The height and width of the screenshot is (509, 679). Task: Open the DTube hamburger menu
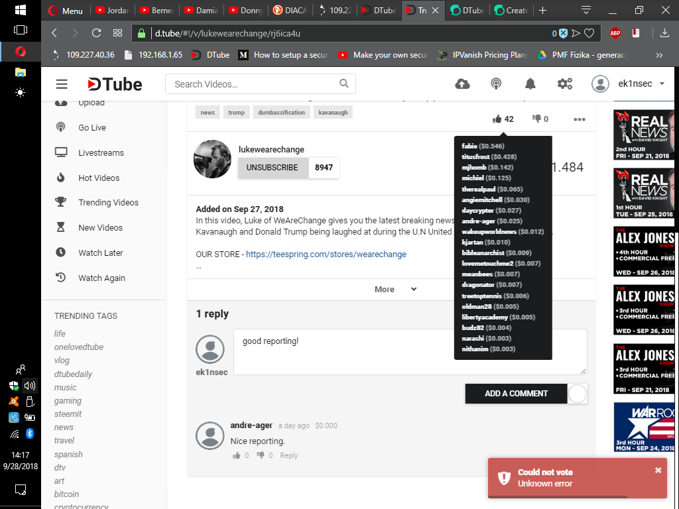[x=62, y=84]
